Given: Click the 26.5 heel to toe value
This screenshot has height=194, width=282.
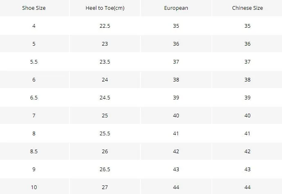Looking at the screenshot, I should click(105, 169).
